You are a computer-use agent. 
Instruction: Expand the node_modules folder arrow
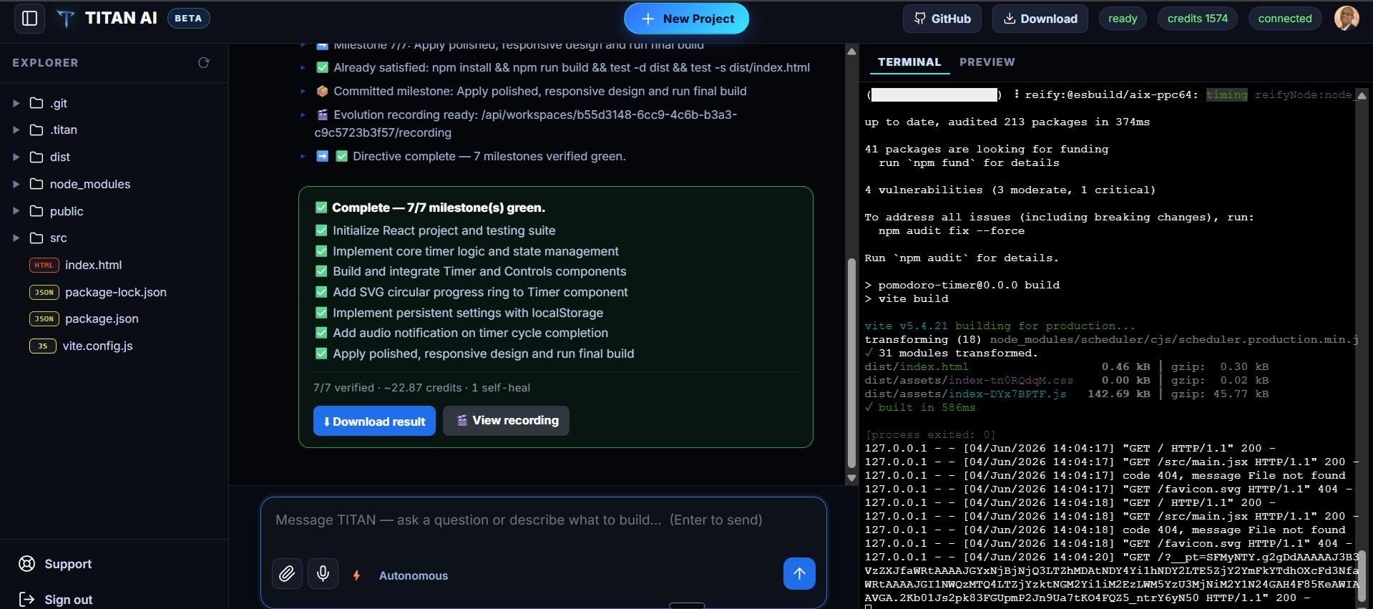coord(16,184)
